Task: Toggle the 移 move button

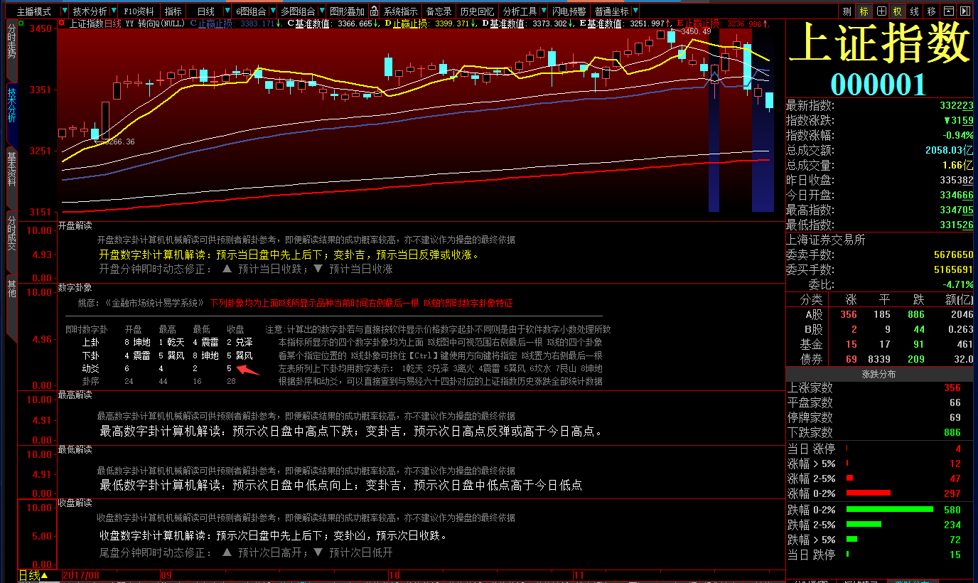Action: coord(931,11)
